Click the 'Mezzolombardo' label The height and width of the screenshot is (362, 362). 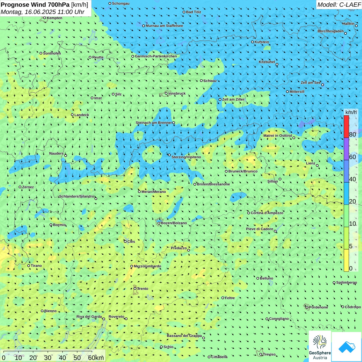tap(148, 266)
